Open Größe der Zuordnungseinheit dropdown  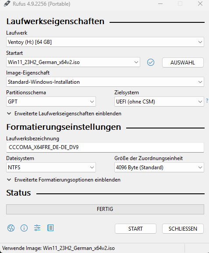tap(159, 167)
